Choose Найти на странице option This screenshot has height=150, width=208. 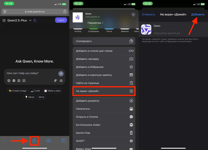click(x=104, y=83)
